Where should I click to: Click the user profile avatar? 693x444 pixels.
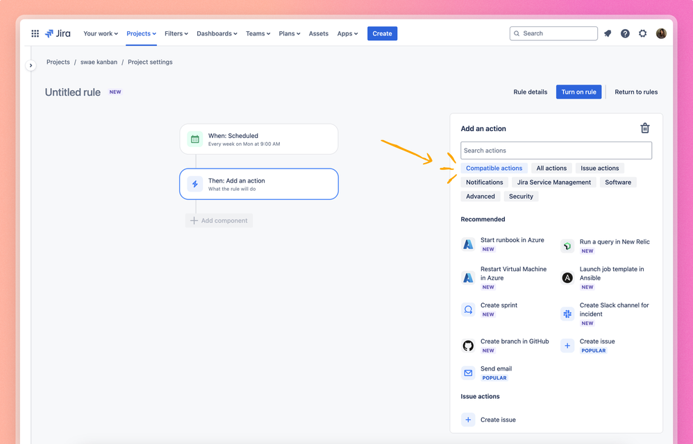(x=661, y=33)
